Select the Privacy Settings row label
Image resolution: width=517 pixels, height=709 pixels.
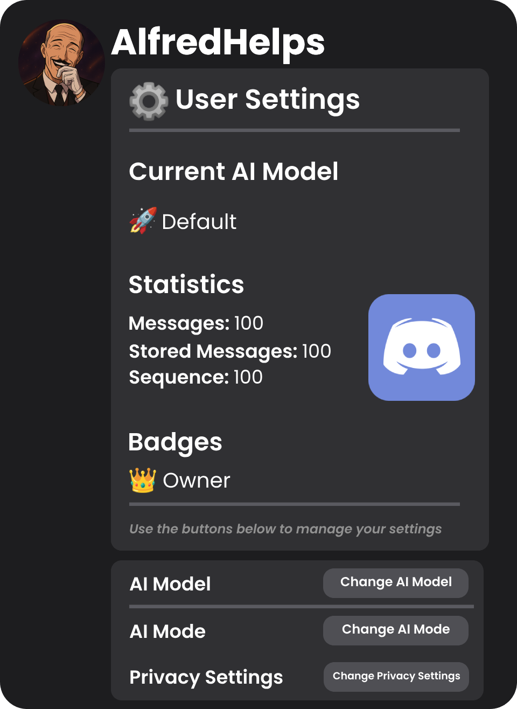(x=206, y=677)
